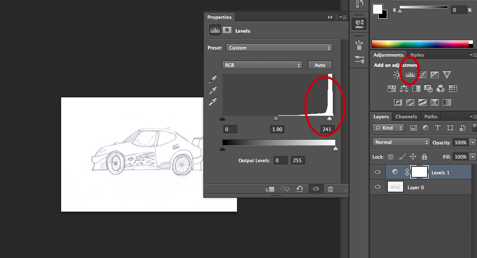477x258 pixels.
Task: Open the Opacity slider arrow
Action: coord(472,142)
